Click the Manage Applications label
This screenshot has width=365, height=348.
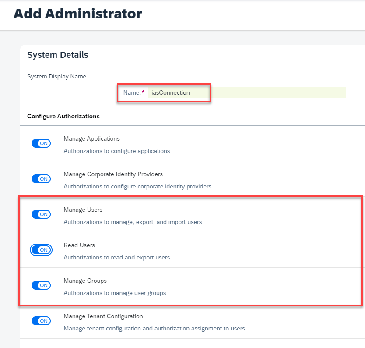pos(91,139)
